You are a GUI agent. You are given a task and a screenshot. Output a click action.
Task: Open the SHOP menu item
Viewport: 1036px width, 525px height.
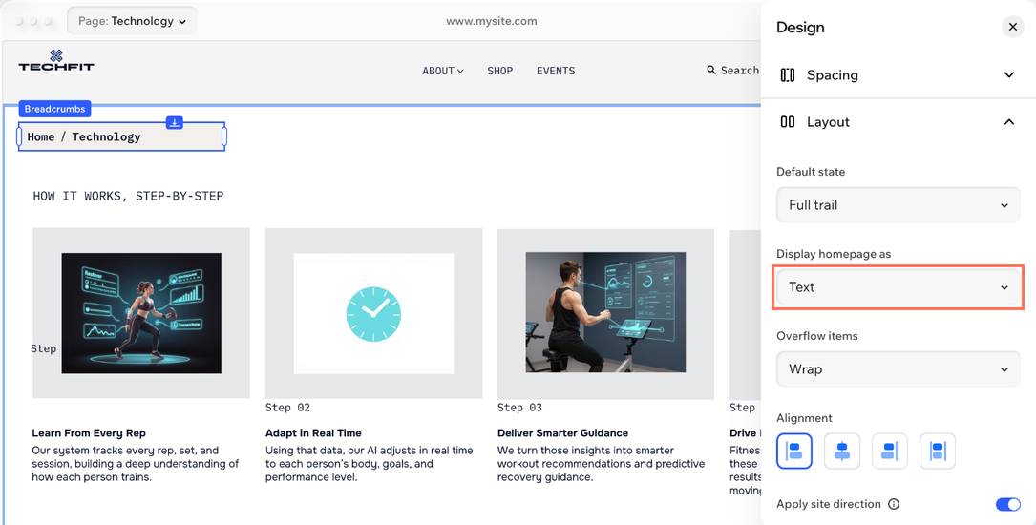(x=500, y=71)
